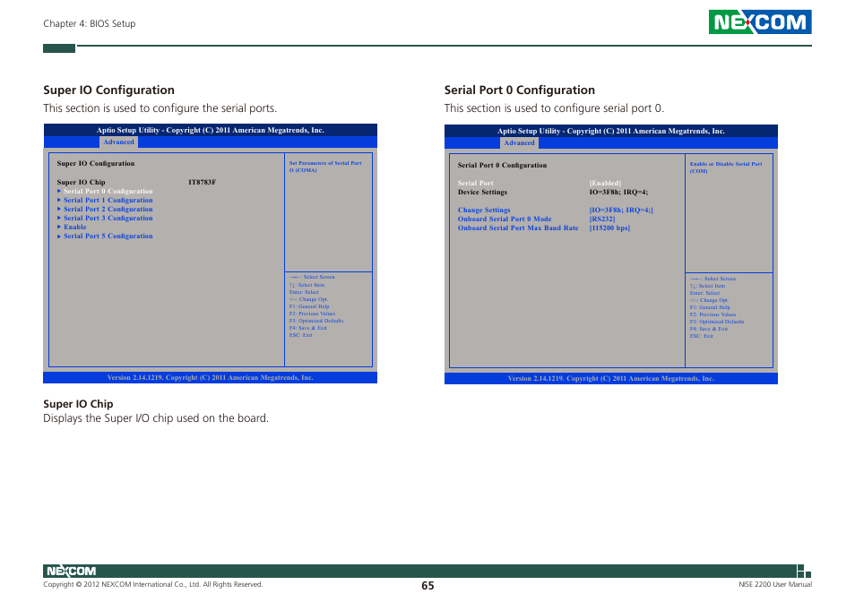Click Aptio Setup Utility title in Super IO screen

pos(211,130)
